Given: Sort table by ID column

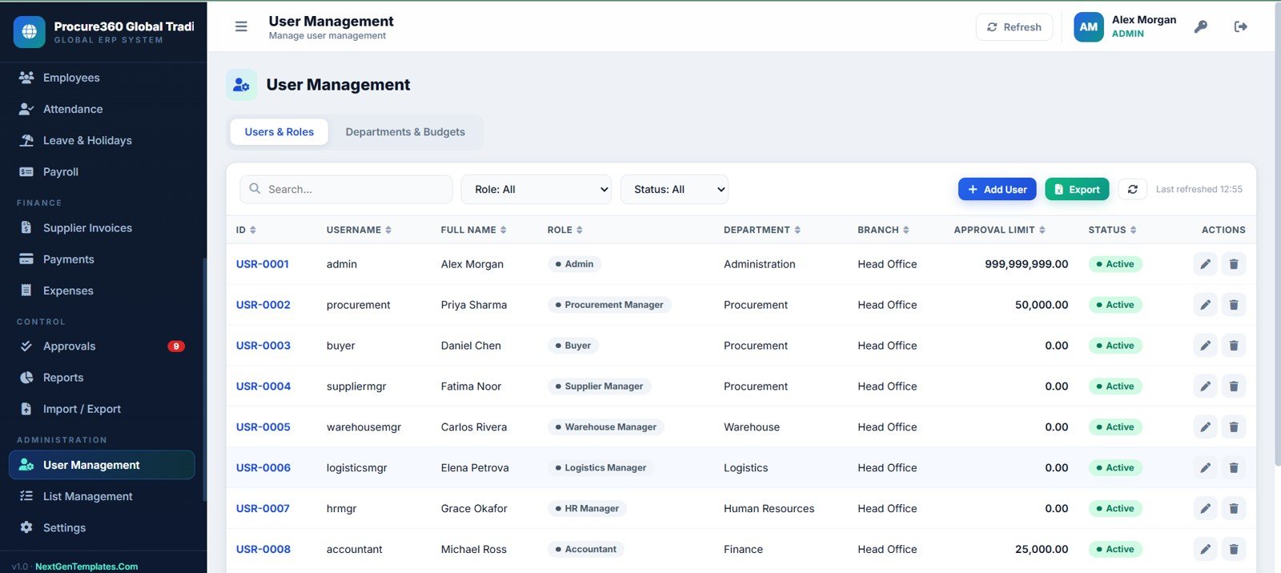Looking at the screenshot, I should [246, 230].
